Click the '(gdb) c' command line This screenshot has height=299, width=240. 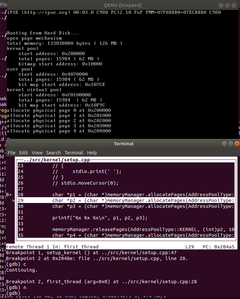pyautogui.click(x=16, y=264)
